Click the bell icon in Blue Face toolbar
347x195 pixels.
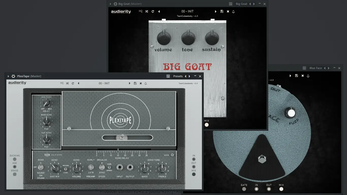pyautogui.click(x=308, y=76)
